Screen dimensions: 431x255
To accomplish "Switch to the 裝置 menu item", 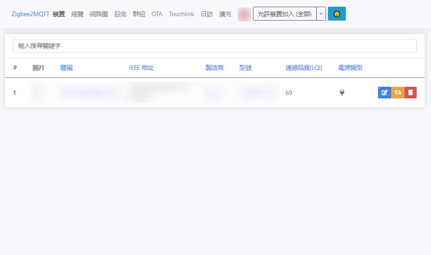I will tap(59, 14).
